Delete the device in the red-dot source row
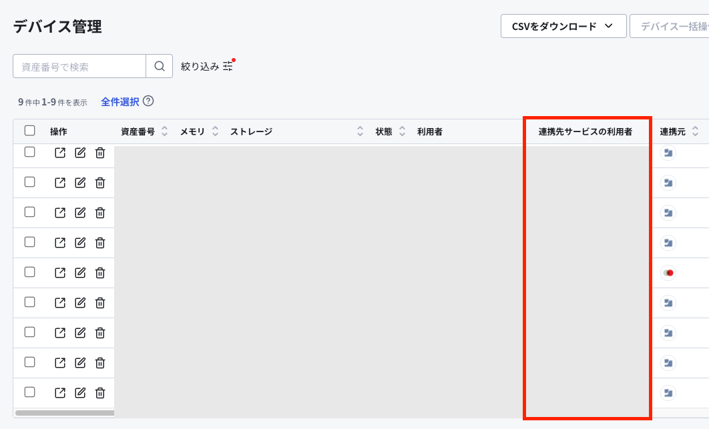Viewport: 709px width, 429px height. [100, 273]
